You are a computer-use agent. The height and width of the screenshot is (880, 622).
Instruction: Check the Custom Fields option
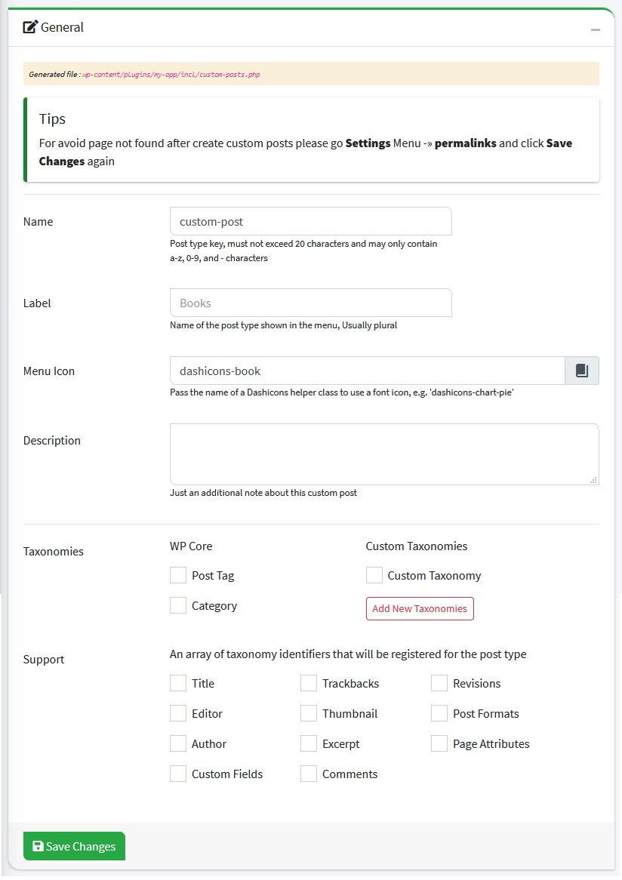point(178,774)
